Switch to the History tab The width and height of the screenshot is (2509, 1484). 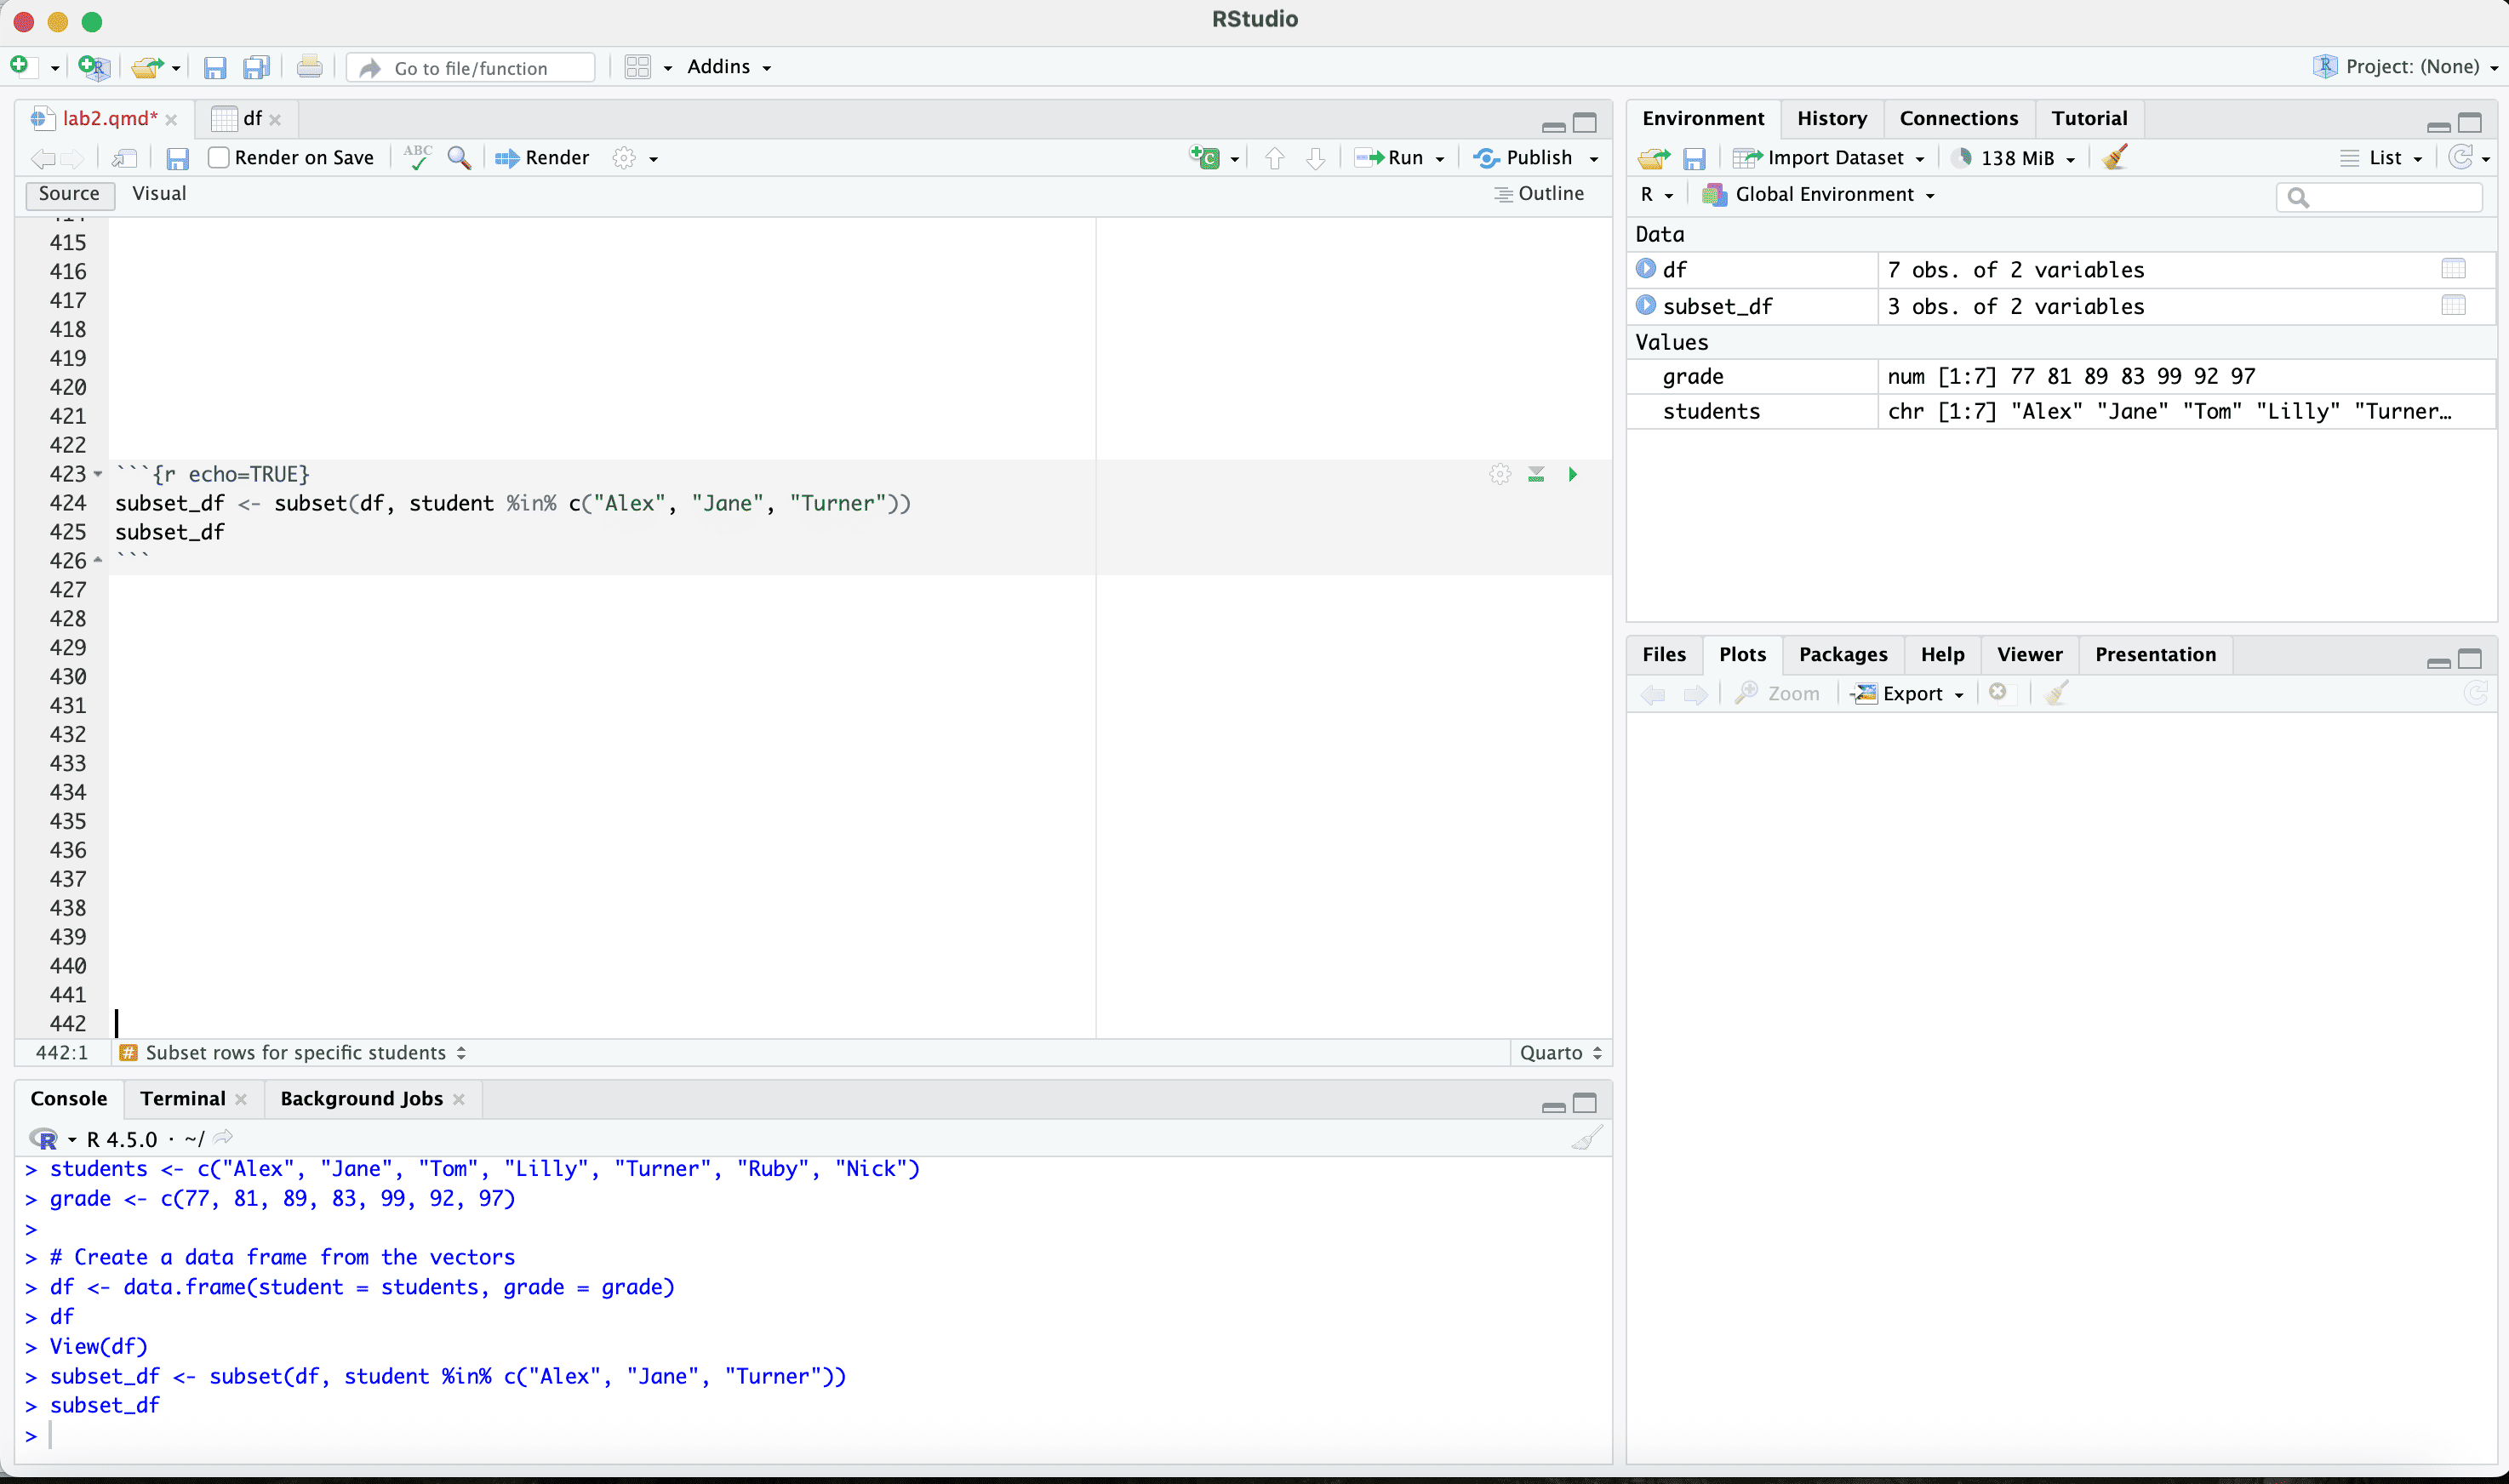[x=1831, y=118]
